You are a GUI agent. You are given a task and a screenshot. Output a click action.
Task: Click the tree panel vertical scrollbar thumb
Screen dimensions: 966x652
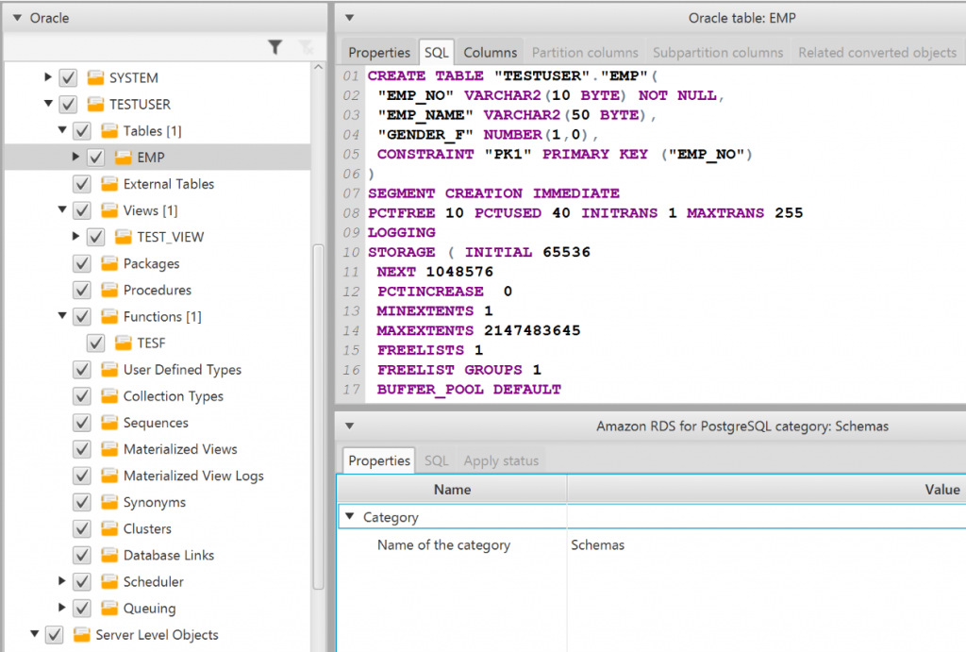point(318,417)
